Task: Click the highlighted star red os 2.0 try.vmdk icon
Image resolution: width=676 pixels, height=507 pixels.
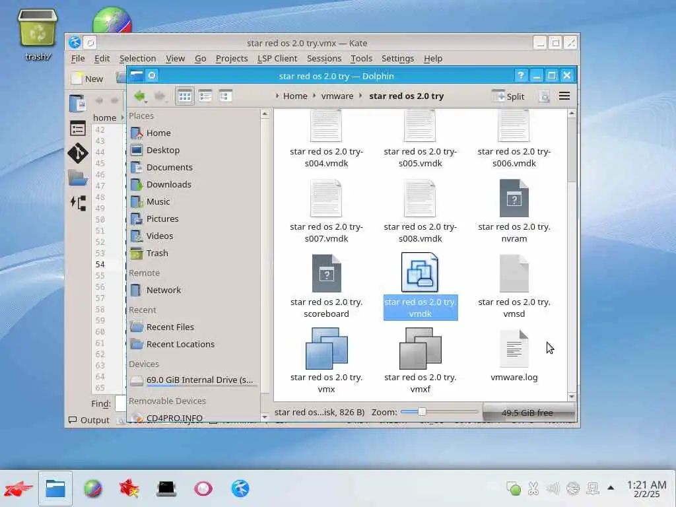Action: [420, 273]
